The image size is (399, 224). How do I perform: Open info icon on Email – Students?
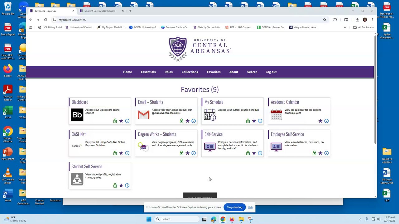(194, 121)
